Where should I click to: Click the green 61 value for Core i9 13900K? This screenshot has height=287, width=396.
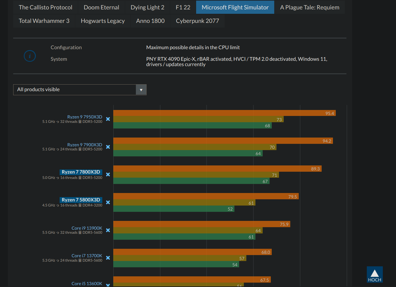251,237
